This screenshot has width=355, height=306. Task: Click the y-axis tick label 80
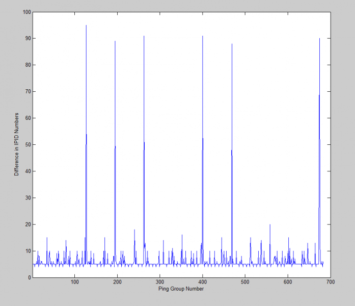click(28, 65)
